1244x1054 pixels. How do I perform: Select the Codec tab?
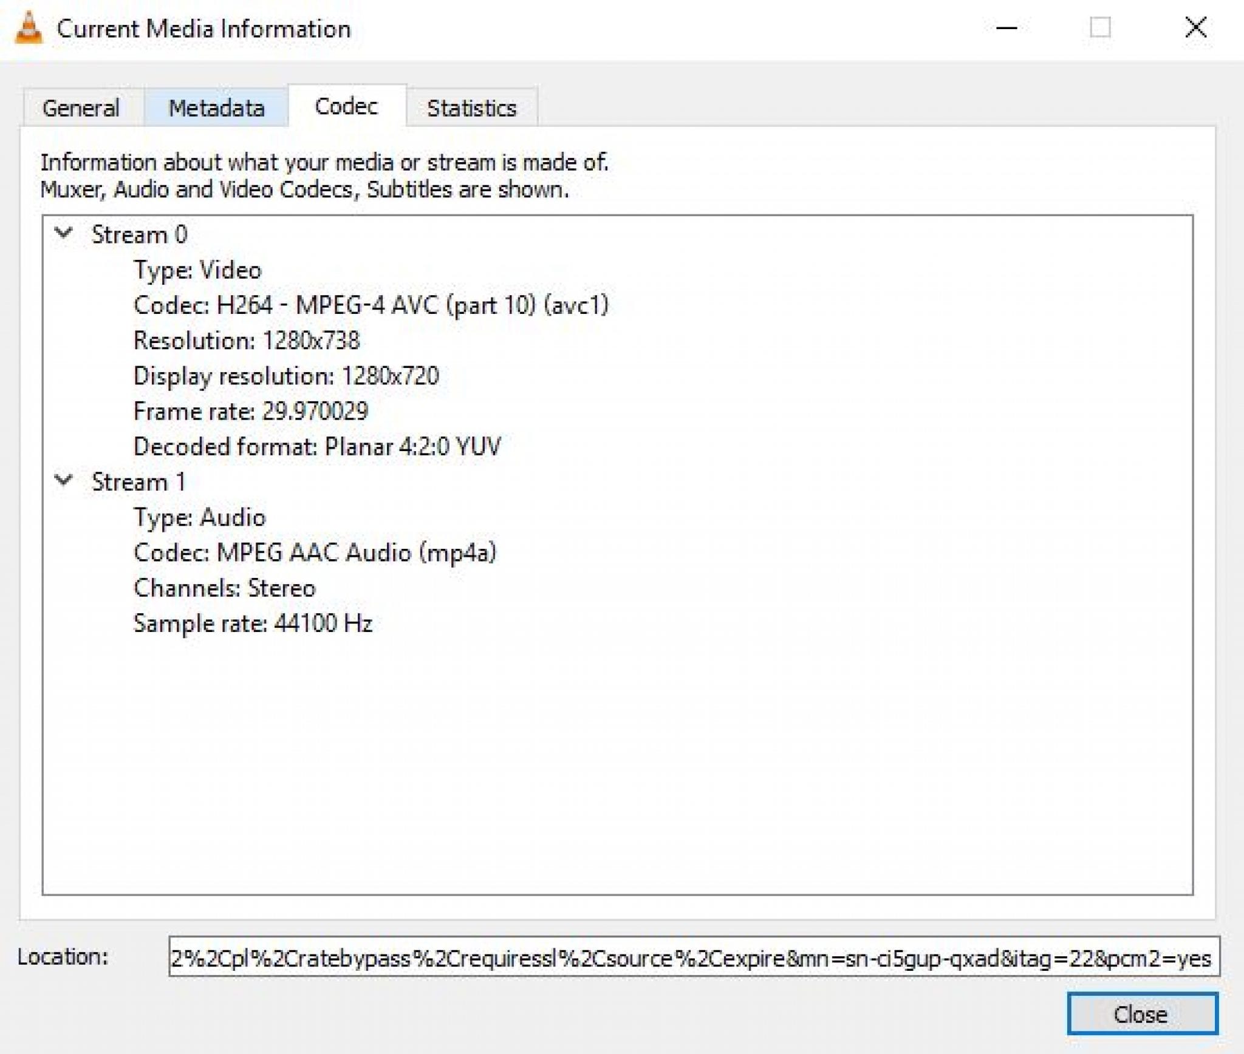346,106
